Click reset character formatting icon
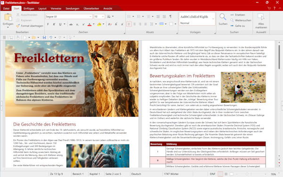Viewport: 283px width, 177px height. pos(109,24)
